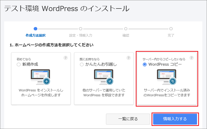Click the 情報入力する button
Viewport: 207px width, 129px height.
pyautogui.click(x=175, y=119)
